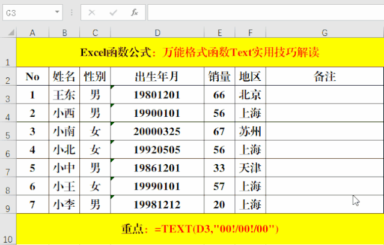Select column G header
Viewport: 384px width, 245px height.
pyautogui.click(x=325, y=32)
